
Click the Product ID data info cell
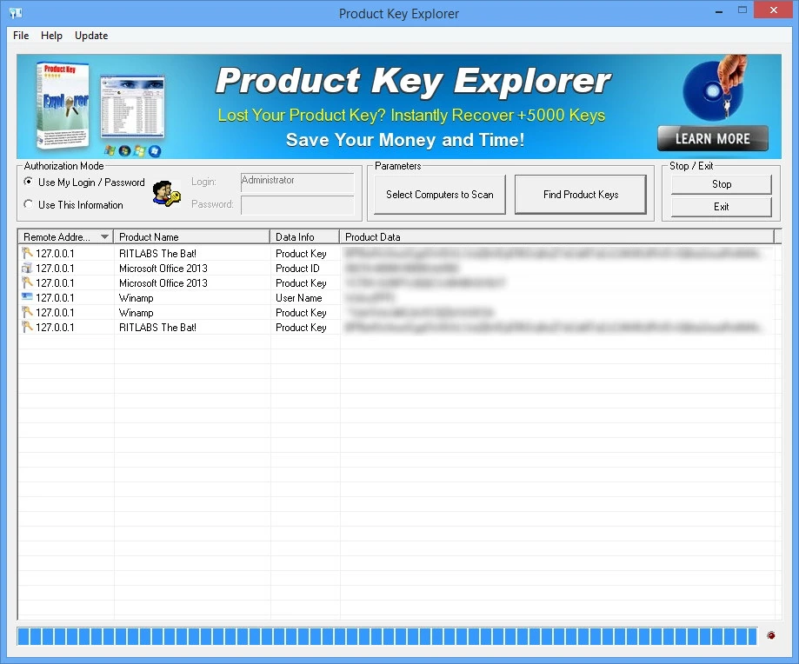click(297, 269)
